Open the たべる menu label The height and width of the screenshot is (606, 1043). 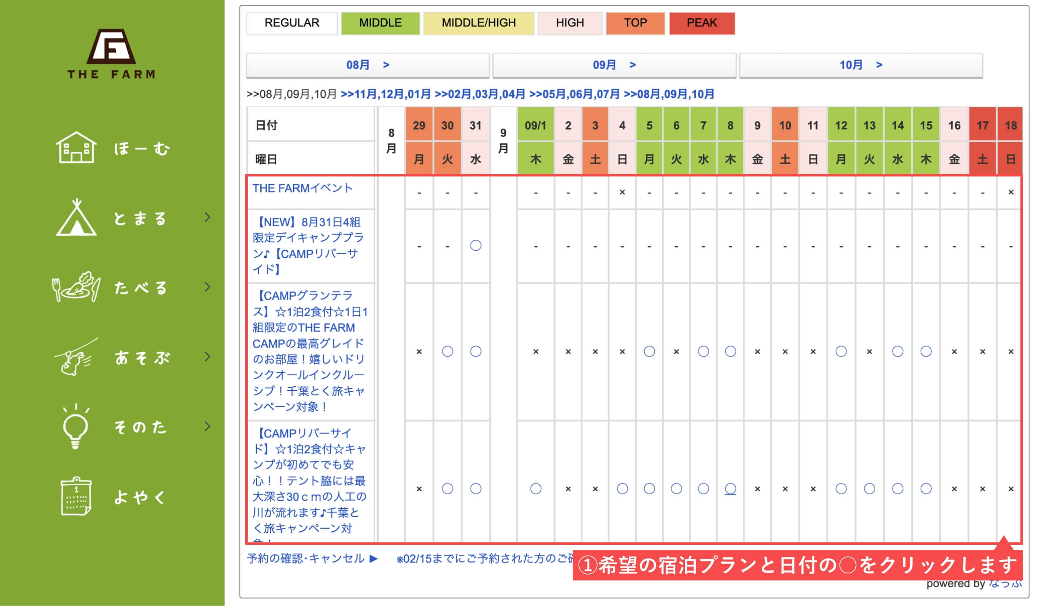(x=140, y=288)
